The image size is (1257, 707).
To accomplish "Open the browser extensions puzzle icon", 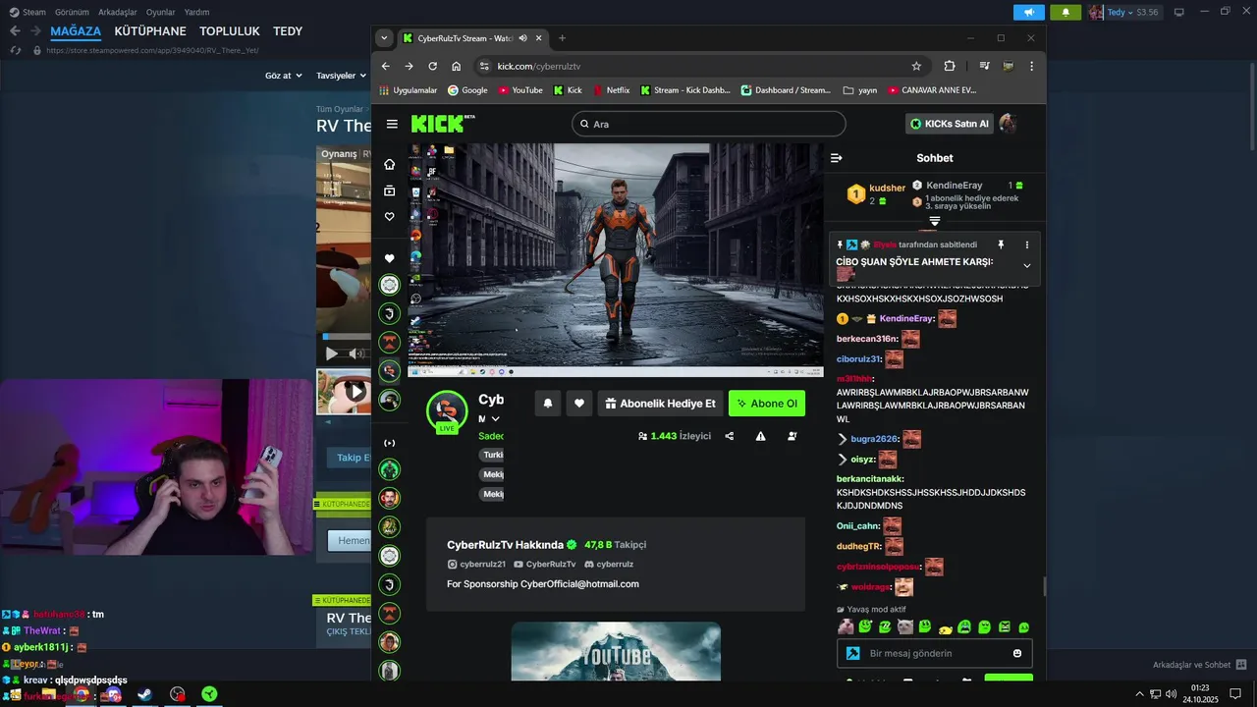I will pyautogui.click(x=950, y=66).
